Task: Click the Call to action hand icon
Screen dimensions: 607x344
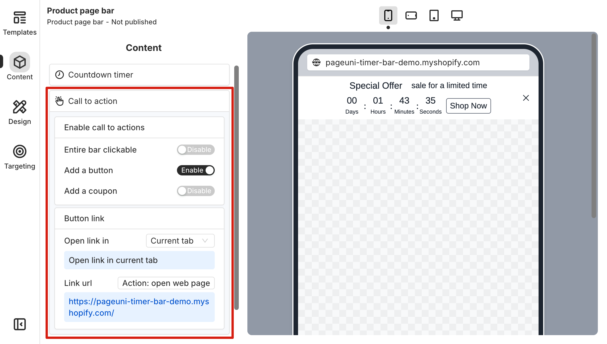Action: [60, 101]
